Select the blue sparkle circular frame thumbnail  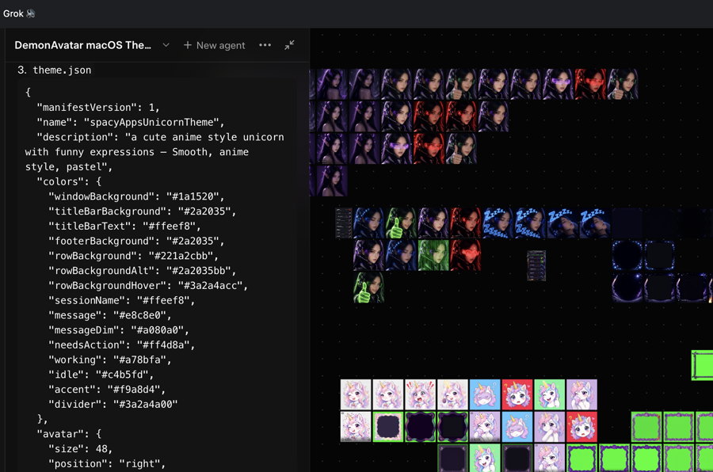(627, 256)
